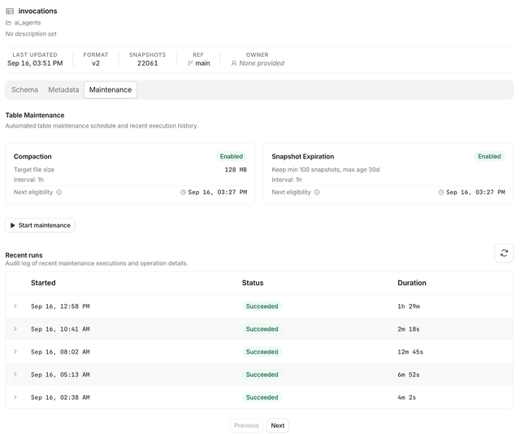This screenshot has height=434, width=520.
Task: Expand the Sep 16, 12:58 PM run row
Action: point(15,306)
